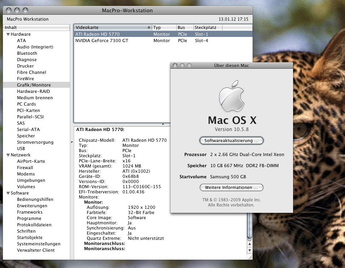345x268 pixels.
Task: Click the date text 13.01.12 17:15
Action: [x=233, y=19]
